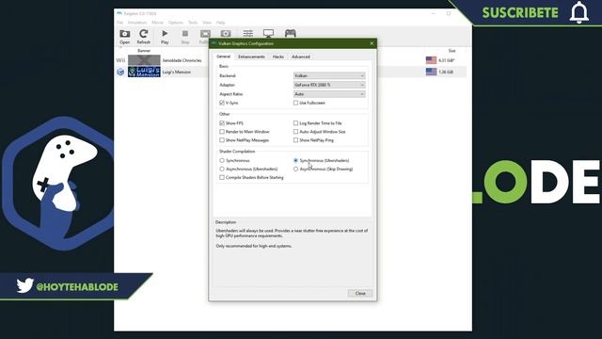The height and width of the screenshot is (339, 602).
Task: Open the Options menu
Action: (x=176, y=23)
